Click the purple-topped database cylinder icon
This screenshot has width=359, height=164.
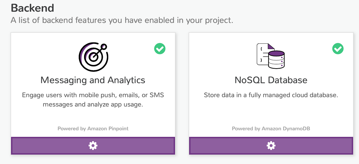coord(276,60)
